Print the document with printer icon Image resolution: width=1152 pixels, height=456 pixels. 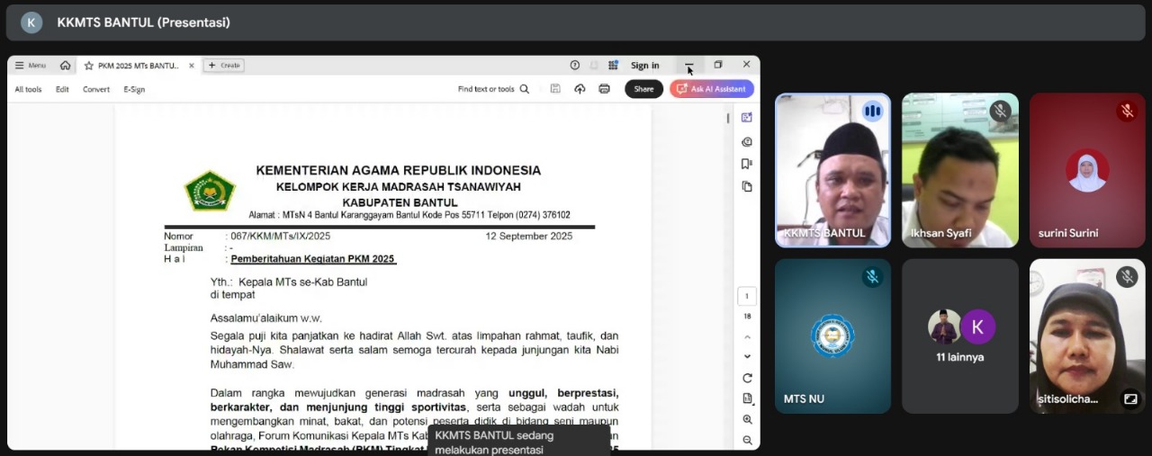pyautogui.click(x=604, y=89)
